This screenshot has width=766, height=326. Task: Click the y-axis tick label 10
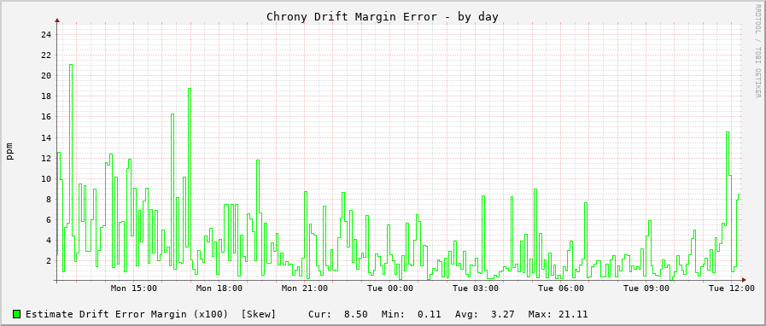pos(46,178)
